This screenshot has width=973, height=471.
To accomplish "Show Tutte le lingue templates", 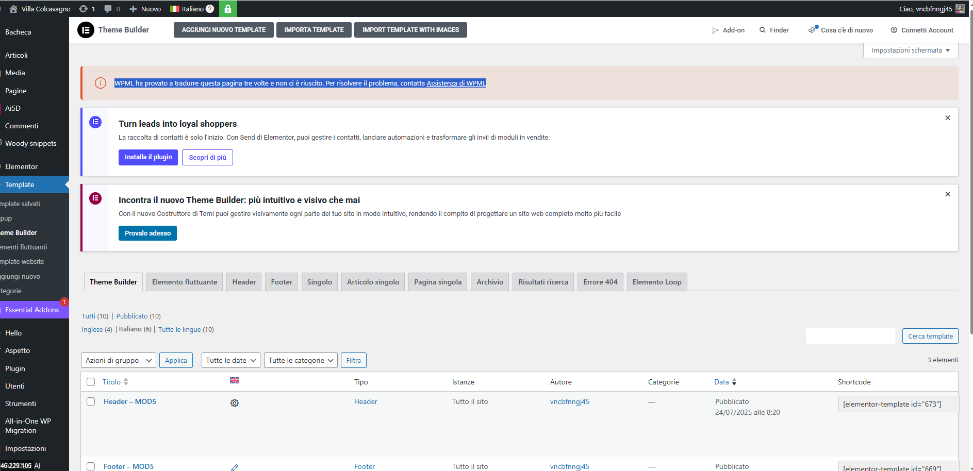I will click(x=186, y=329).
